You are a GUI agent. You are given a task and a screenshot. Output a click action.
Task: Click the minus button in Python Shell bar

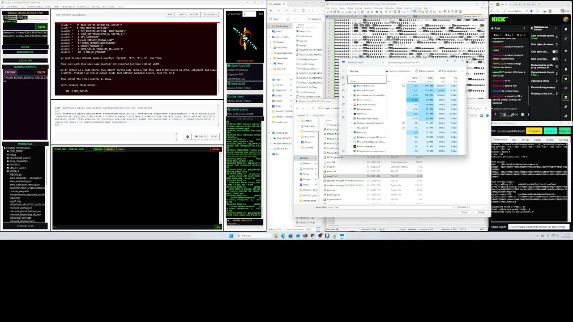click(x=89, y=149)
